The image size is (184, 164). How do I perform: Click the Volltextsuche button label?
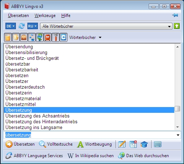click(x=60, y=144)
